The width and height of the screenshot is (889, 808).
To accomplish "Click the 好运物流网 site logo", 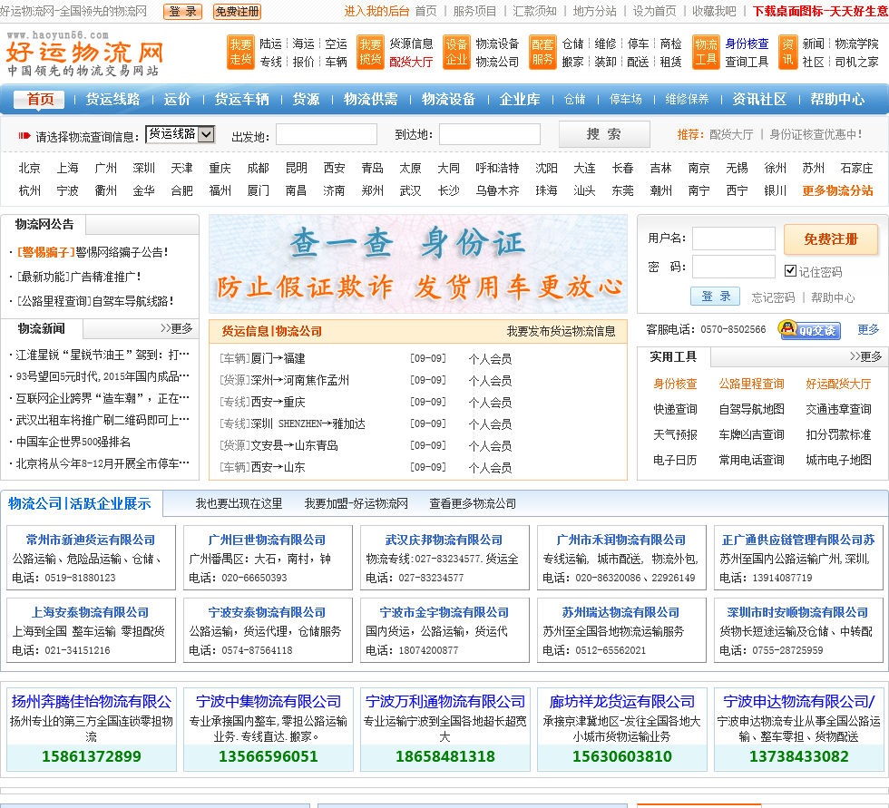I will point(84,54).
